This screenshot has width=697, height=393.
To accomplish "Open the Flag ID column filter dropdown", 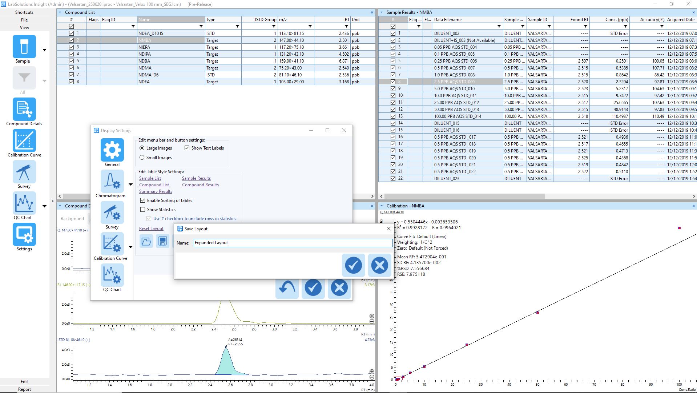I will 133,26.
